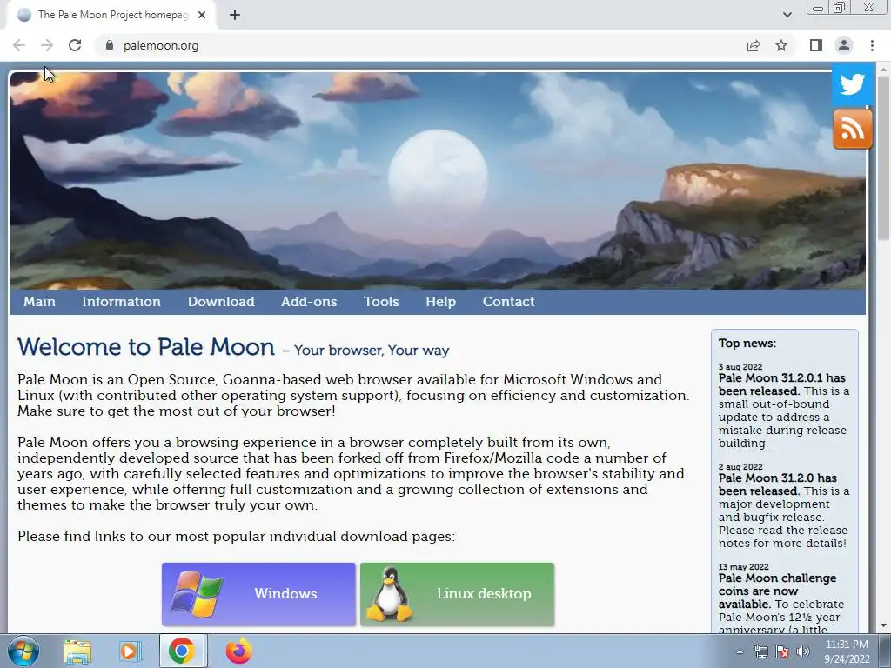Screen dimensions: 891x668
Task: Share this page using the share icon
Action: pos(754,45)
